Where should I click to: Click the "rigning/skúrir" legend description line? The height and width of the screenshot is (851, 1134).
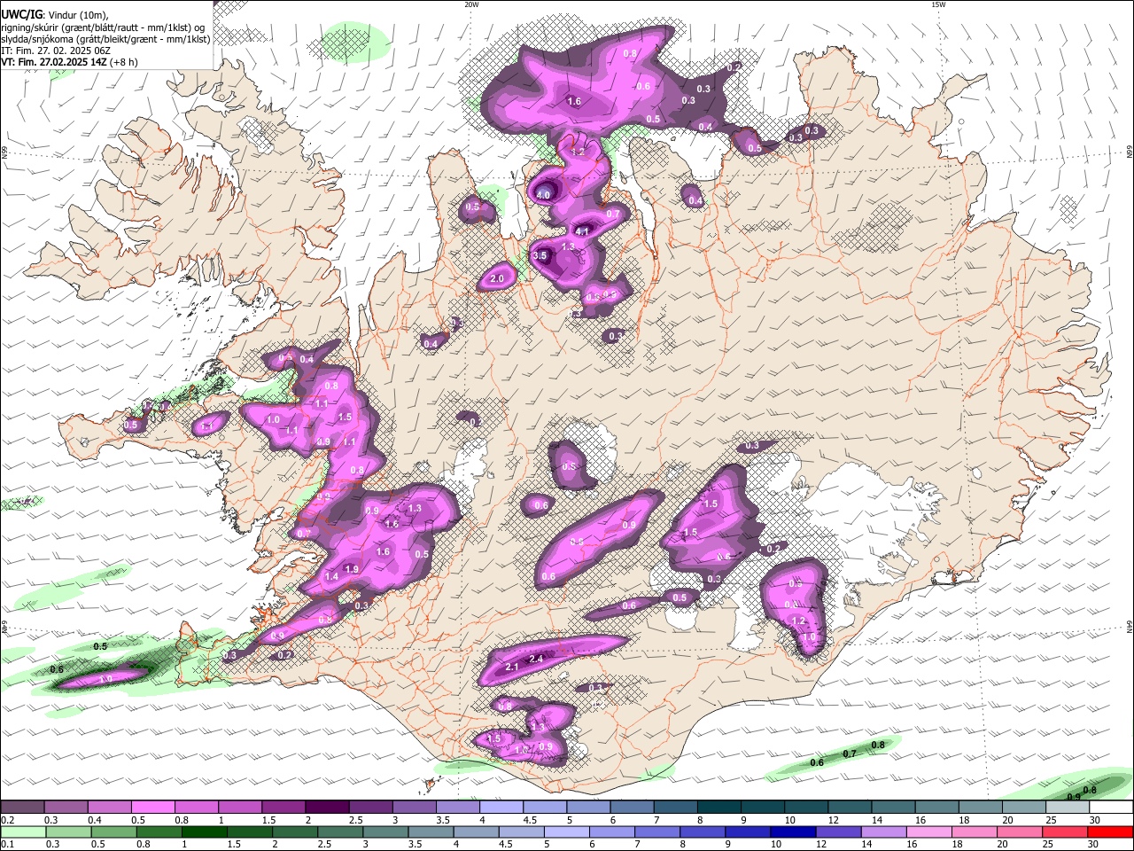click(103, 27)
